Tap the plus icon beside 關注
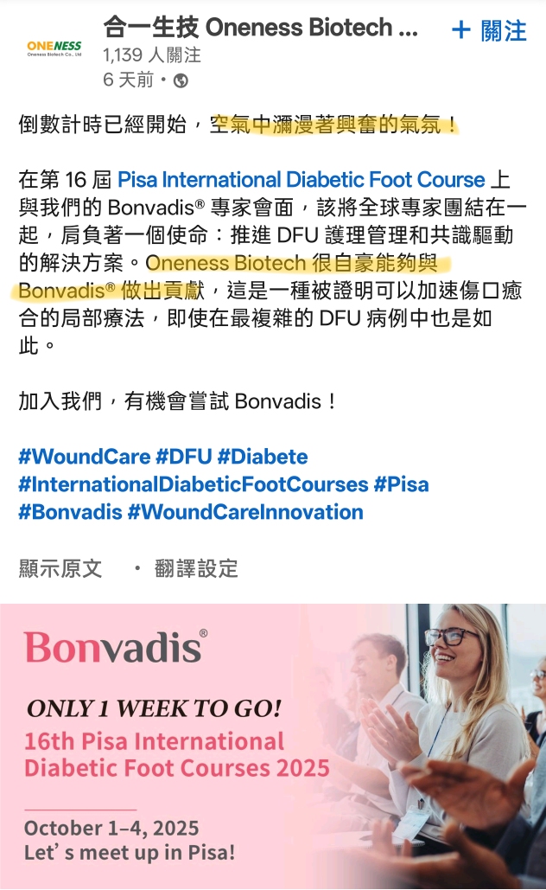Image resolution: width=546 pixels, height=890 pixels. pos(461,30)
